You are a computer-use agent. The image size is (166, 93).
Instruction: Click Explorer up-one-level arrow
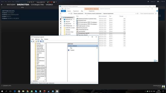click(x=69, y=13)
